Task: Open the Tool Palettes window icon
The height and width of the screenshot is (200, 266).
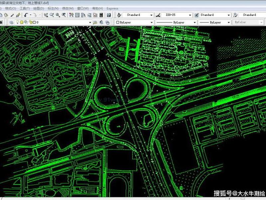Action: tap(83, 15)
